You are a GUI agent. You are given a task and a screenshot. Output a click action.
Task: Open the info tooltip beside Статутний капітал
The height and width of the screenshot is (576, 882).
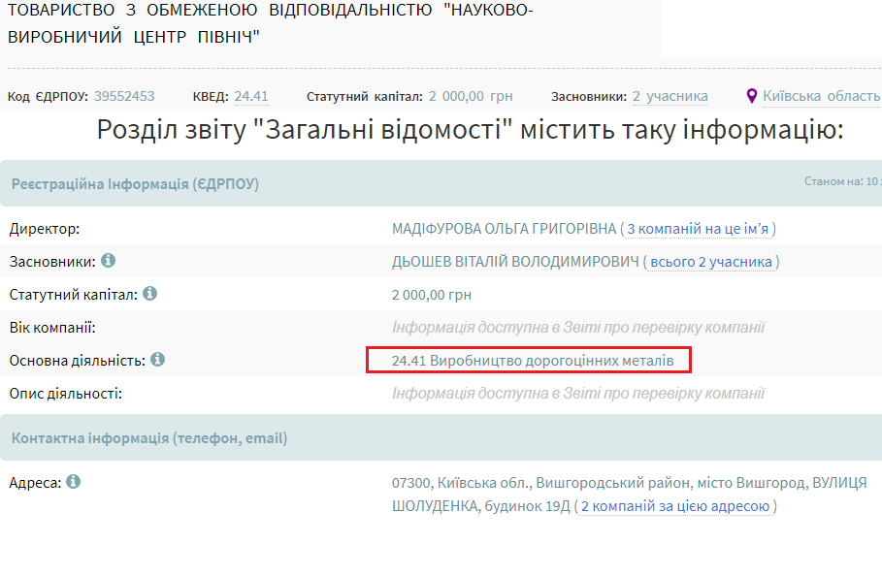(150, 293)
